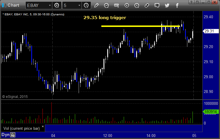Open the alerts 'A' circle icon

point(137,6)
